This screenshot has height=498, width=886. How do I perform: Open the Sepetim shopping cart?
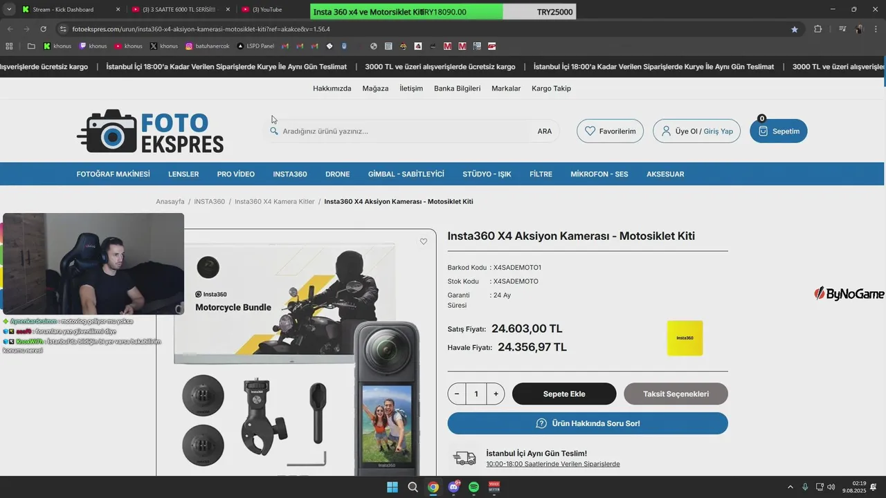point(778,131)
